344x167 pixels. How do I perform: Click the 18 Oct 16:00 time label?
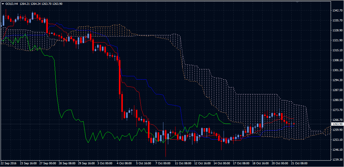[260, 163]
